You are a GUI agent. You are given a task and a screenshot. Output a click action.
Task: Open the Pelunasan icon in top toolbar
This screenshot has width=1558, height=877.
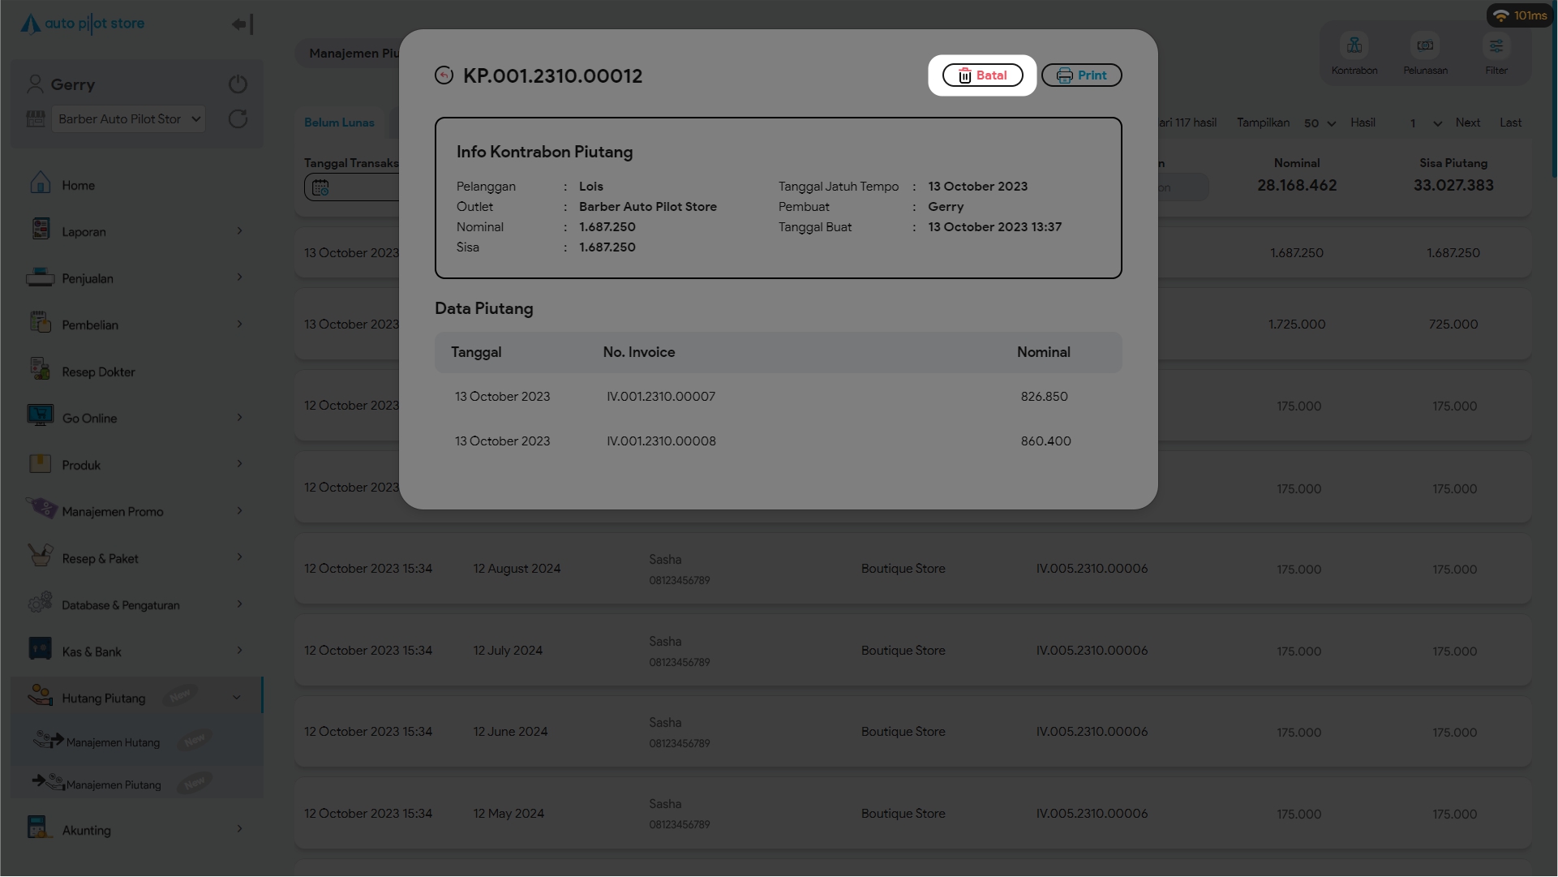coord(1425,46)
